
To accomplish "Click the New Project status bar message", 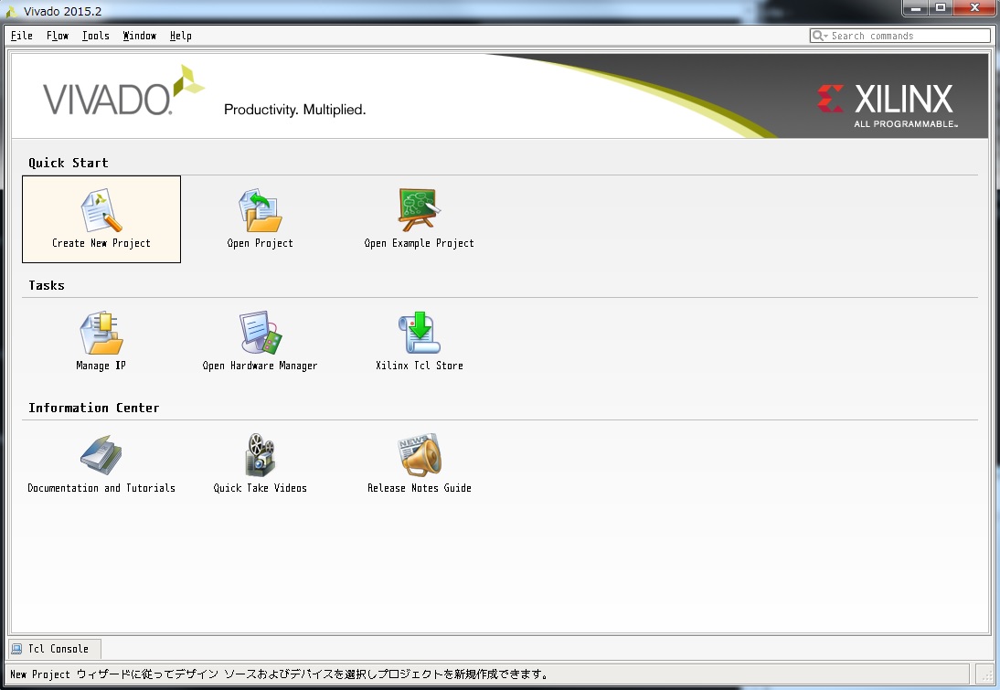I will tap(280, 674).
